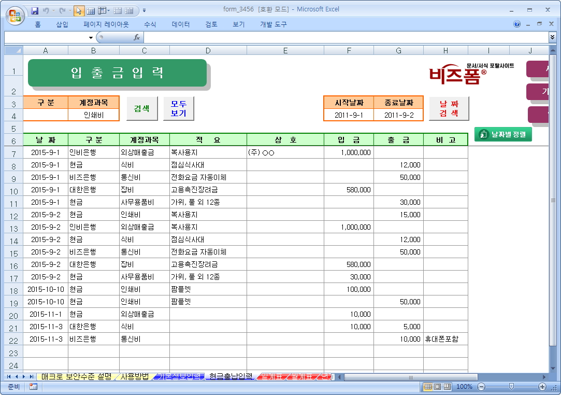Open the Name Box dropdown arrow
The image size is (561, 395).
click(x=91, y=37)
